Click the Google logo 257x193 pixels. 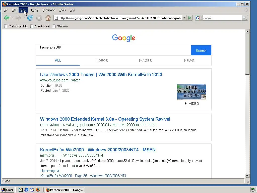coord(124,38)
